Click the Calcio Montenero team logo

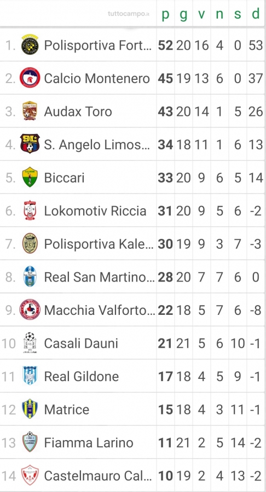(x=30, y=78)
